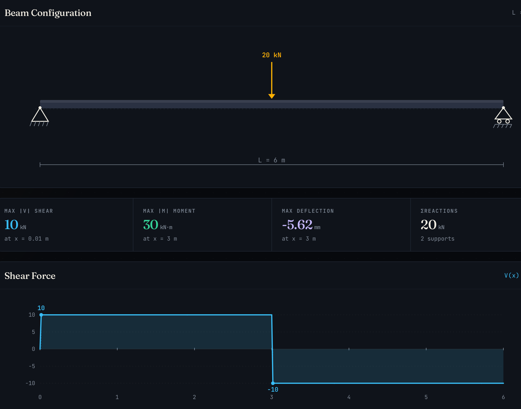Click the y-axis tick label 5
The width and height of the screenshot is (521, 409).
(33, 332)
